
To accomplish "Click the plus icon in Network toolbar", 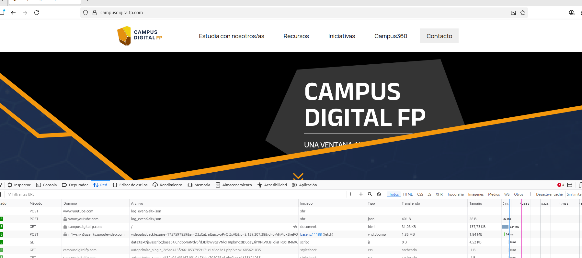I will tap(361, 194).
